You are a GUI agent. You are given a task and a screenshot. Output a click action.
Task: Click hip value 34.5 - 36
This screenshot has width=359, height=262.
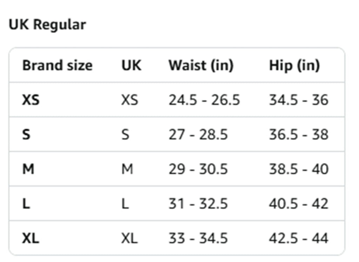pyautogui.click(x=299, y=100)
